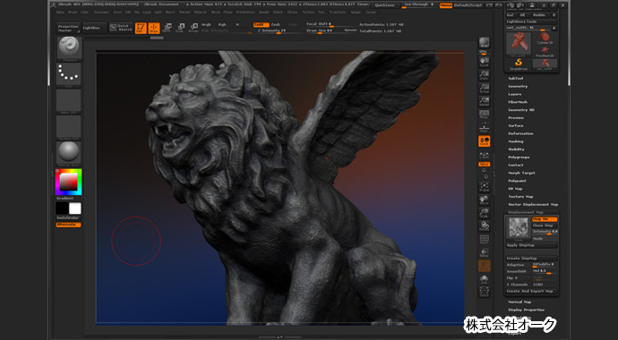
Task: Toggle Zsub mode
Action: point(275,24)
